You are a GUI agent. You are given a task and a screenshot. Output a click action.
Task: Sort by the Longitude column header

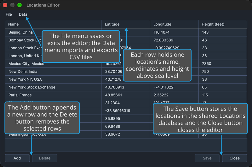175,24
